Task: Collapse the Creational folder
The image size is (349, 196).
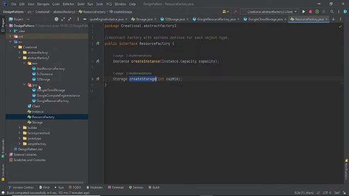Action: tap(15, 47)
